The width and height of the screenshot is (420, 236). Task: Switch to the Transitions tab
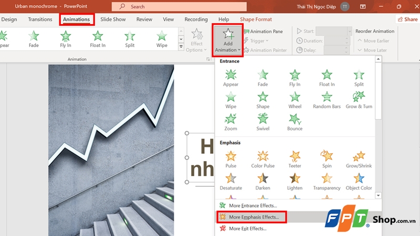[40, 19]
